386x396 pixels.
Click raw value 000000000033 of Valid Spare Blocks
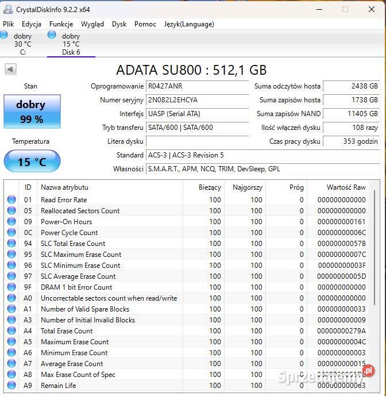pyautogui.click(x=341, y=309)
